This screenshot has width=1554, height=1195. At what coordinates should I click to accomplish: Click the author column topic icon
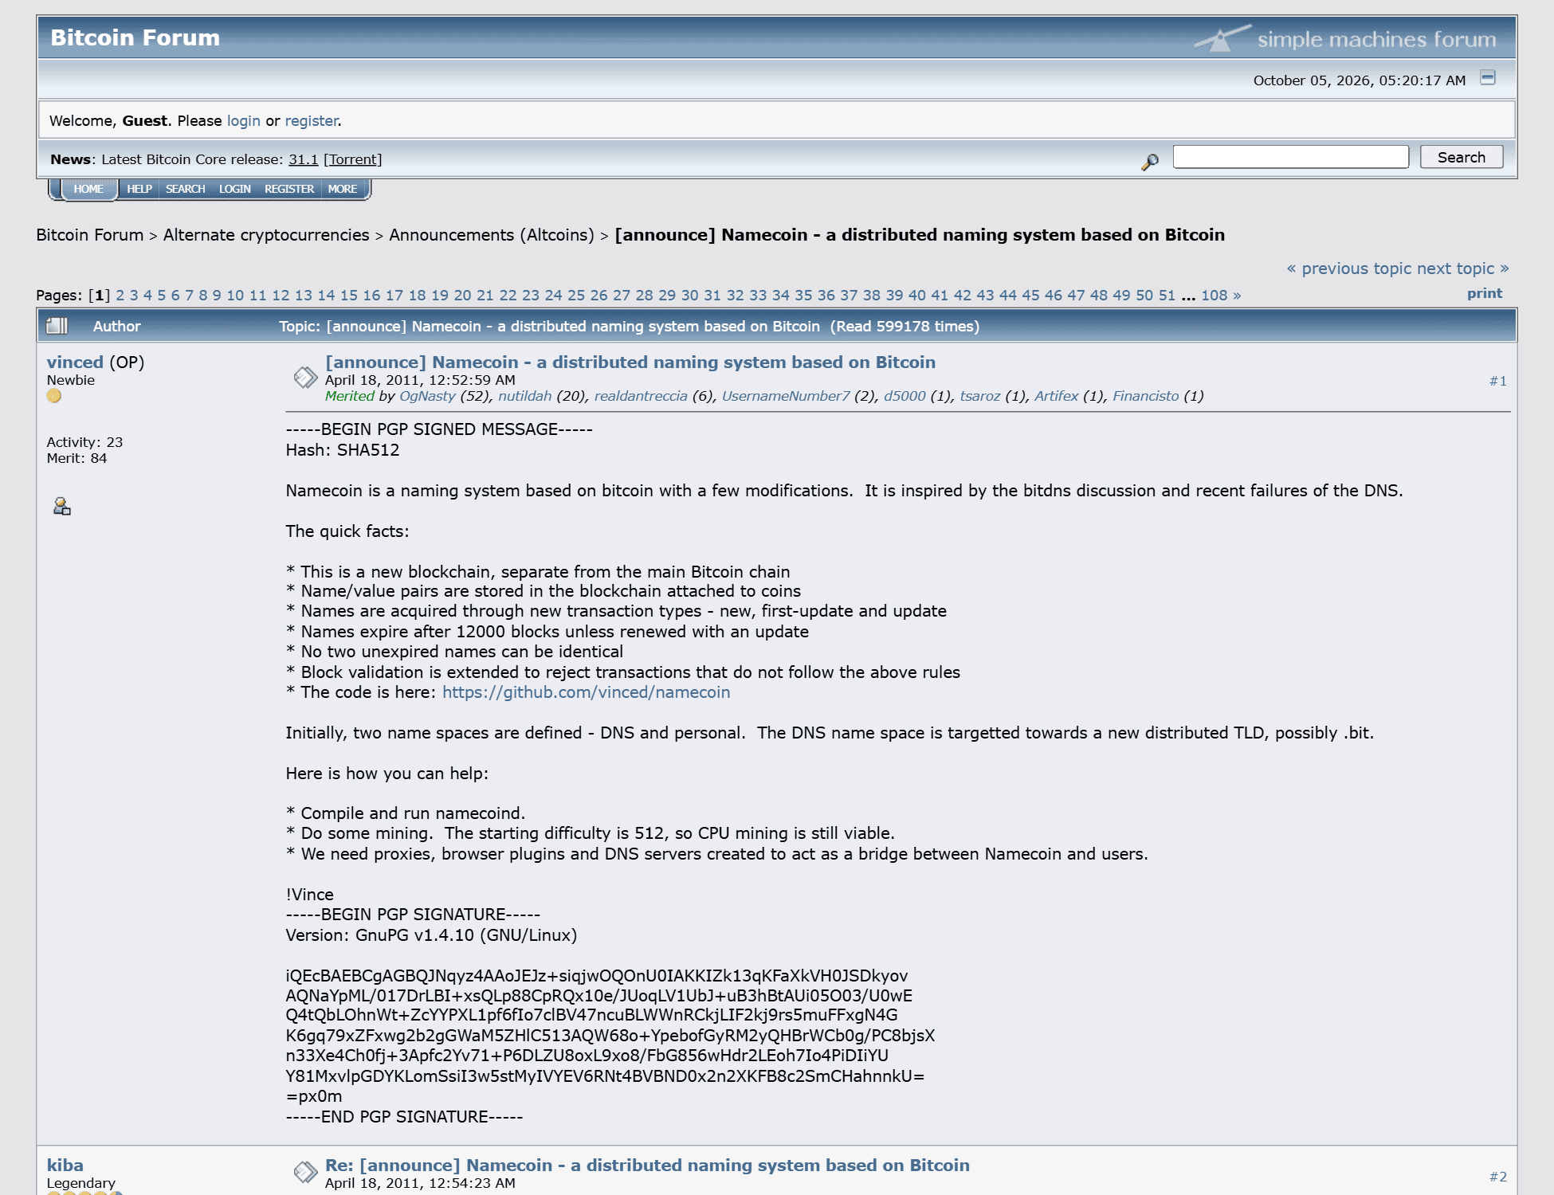point(57,326)
